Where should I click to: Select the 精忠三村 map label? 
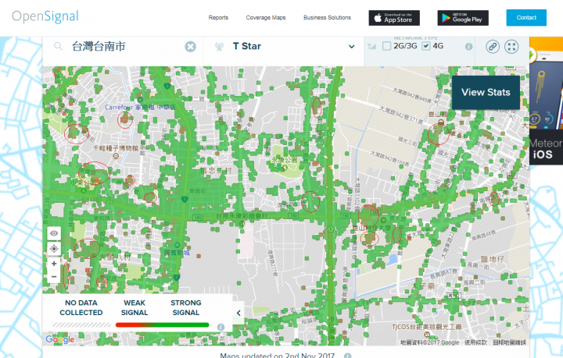(216, 171)
